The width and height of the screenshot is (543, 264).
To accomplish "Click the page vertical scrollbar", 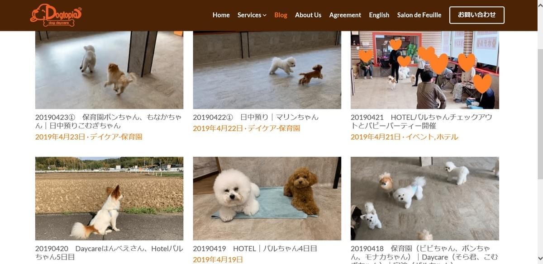I will [539, 132].
